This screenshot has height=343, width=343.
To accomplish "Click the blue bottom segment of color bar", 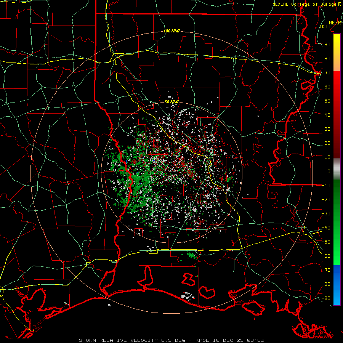I will 337,285.
